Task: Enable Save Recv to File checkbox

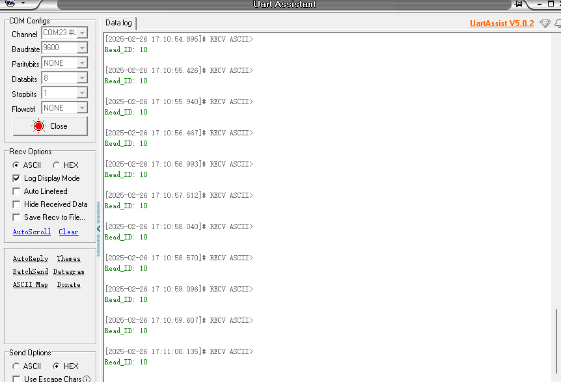Action: click(16, 217)
